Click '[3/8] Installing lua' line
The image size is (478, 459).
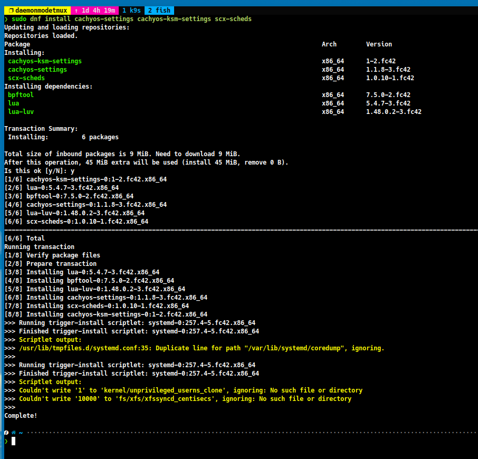pos(82,272)
